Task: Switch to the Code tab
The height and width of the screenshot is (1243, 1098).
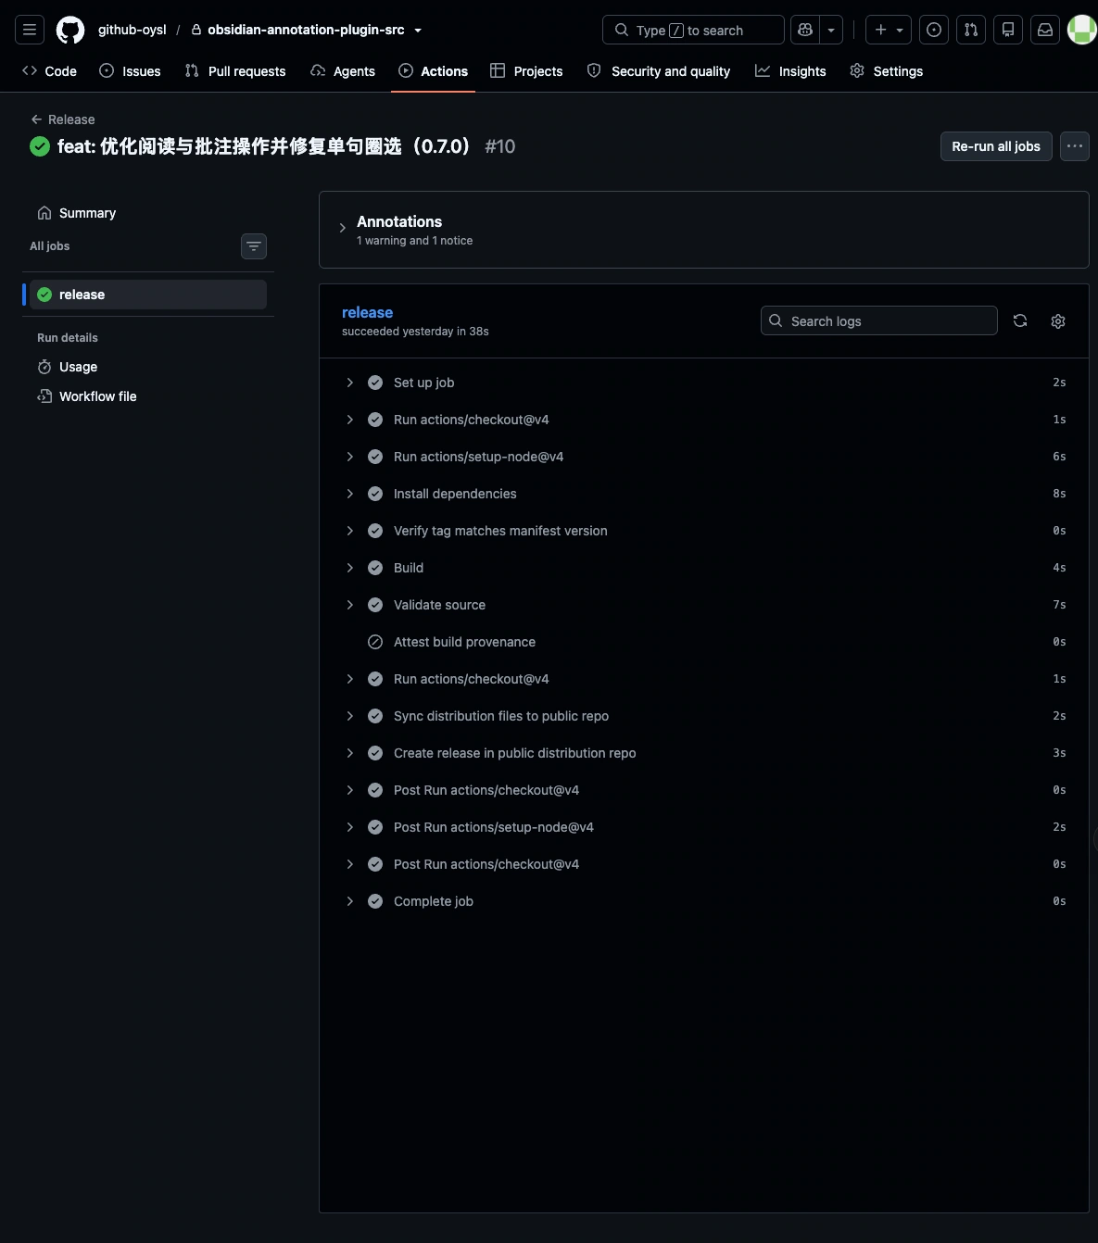Action: (50, 71)
